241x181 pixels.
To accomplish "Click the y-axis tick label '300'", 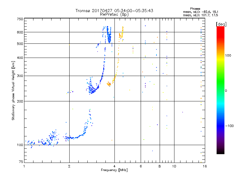I will coord(20,76).
